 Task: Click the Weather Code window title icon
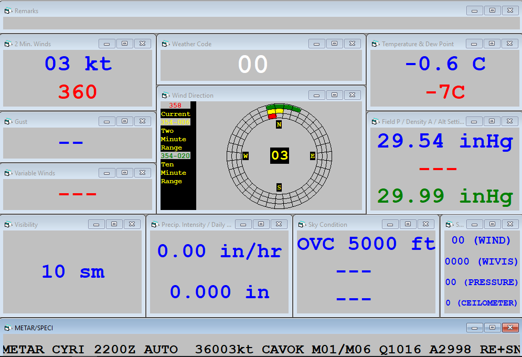point(165,44)
